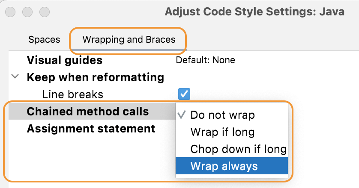Viewport: 359px width, 188px height.
Task: Click the Adjust Code Style Settings title
Action: (254, 12)
